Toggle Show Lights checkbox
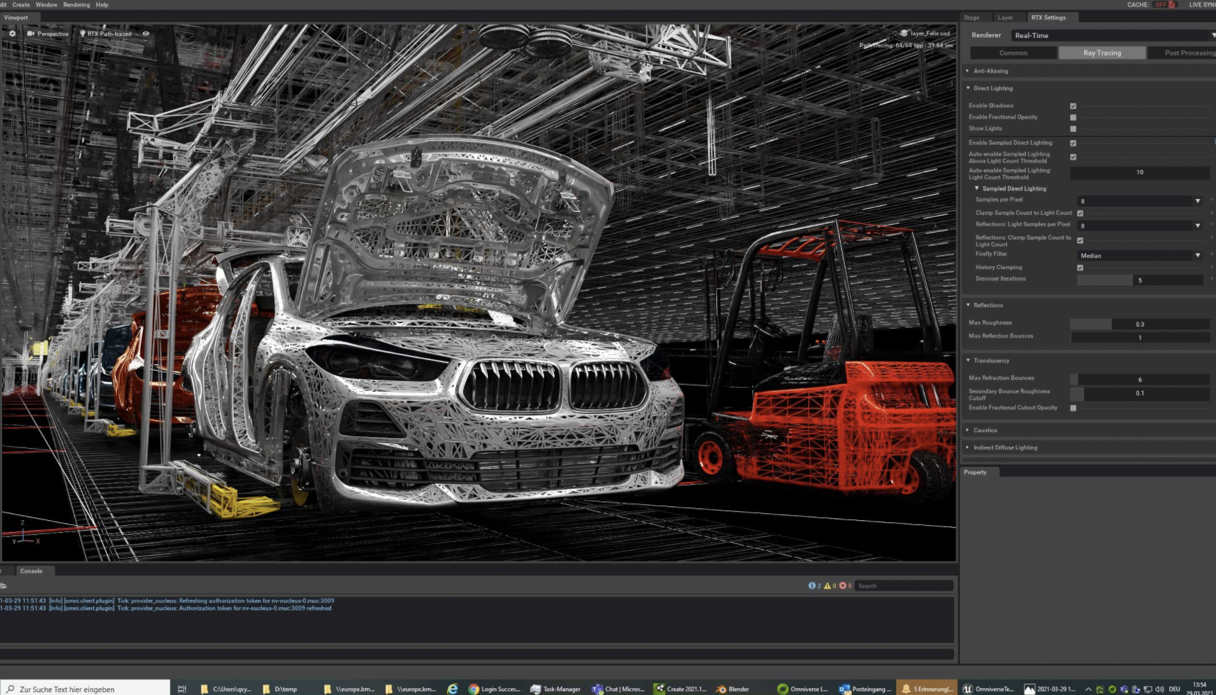Image resolution: width=1216 pixels, height=695 pixels. click(1073, 129)
